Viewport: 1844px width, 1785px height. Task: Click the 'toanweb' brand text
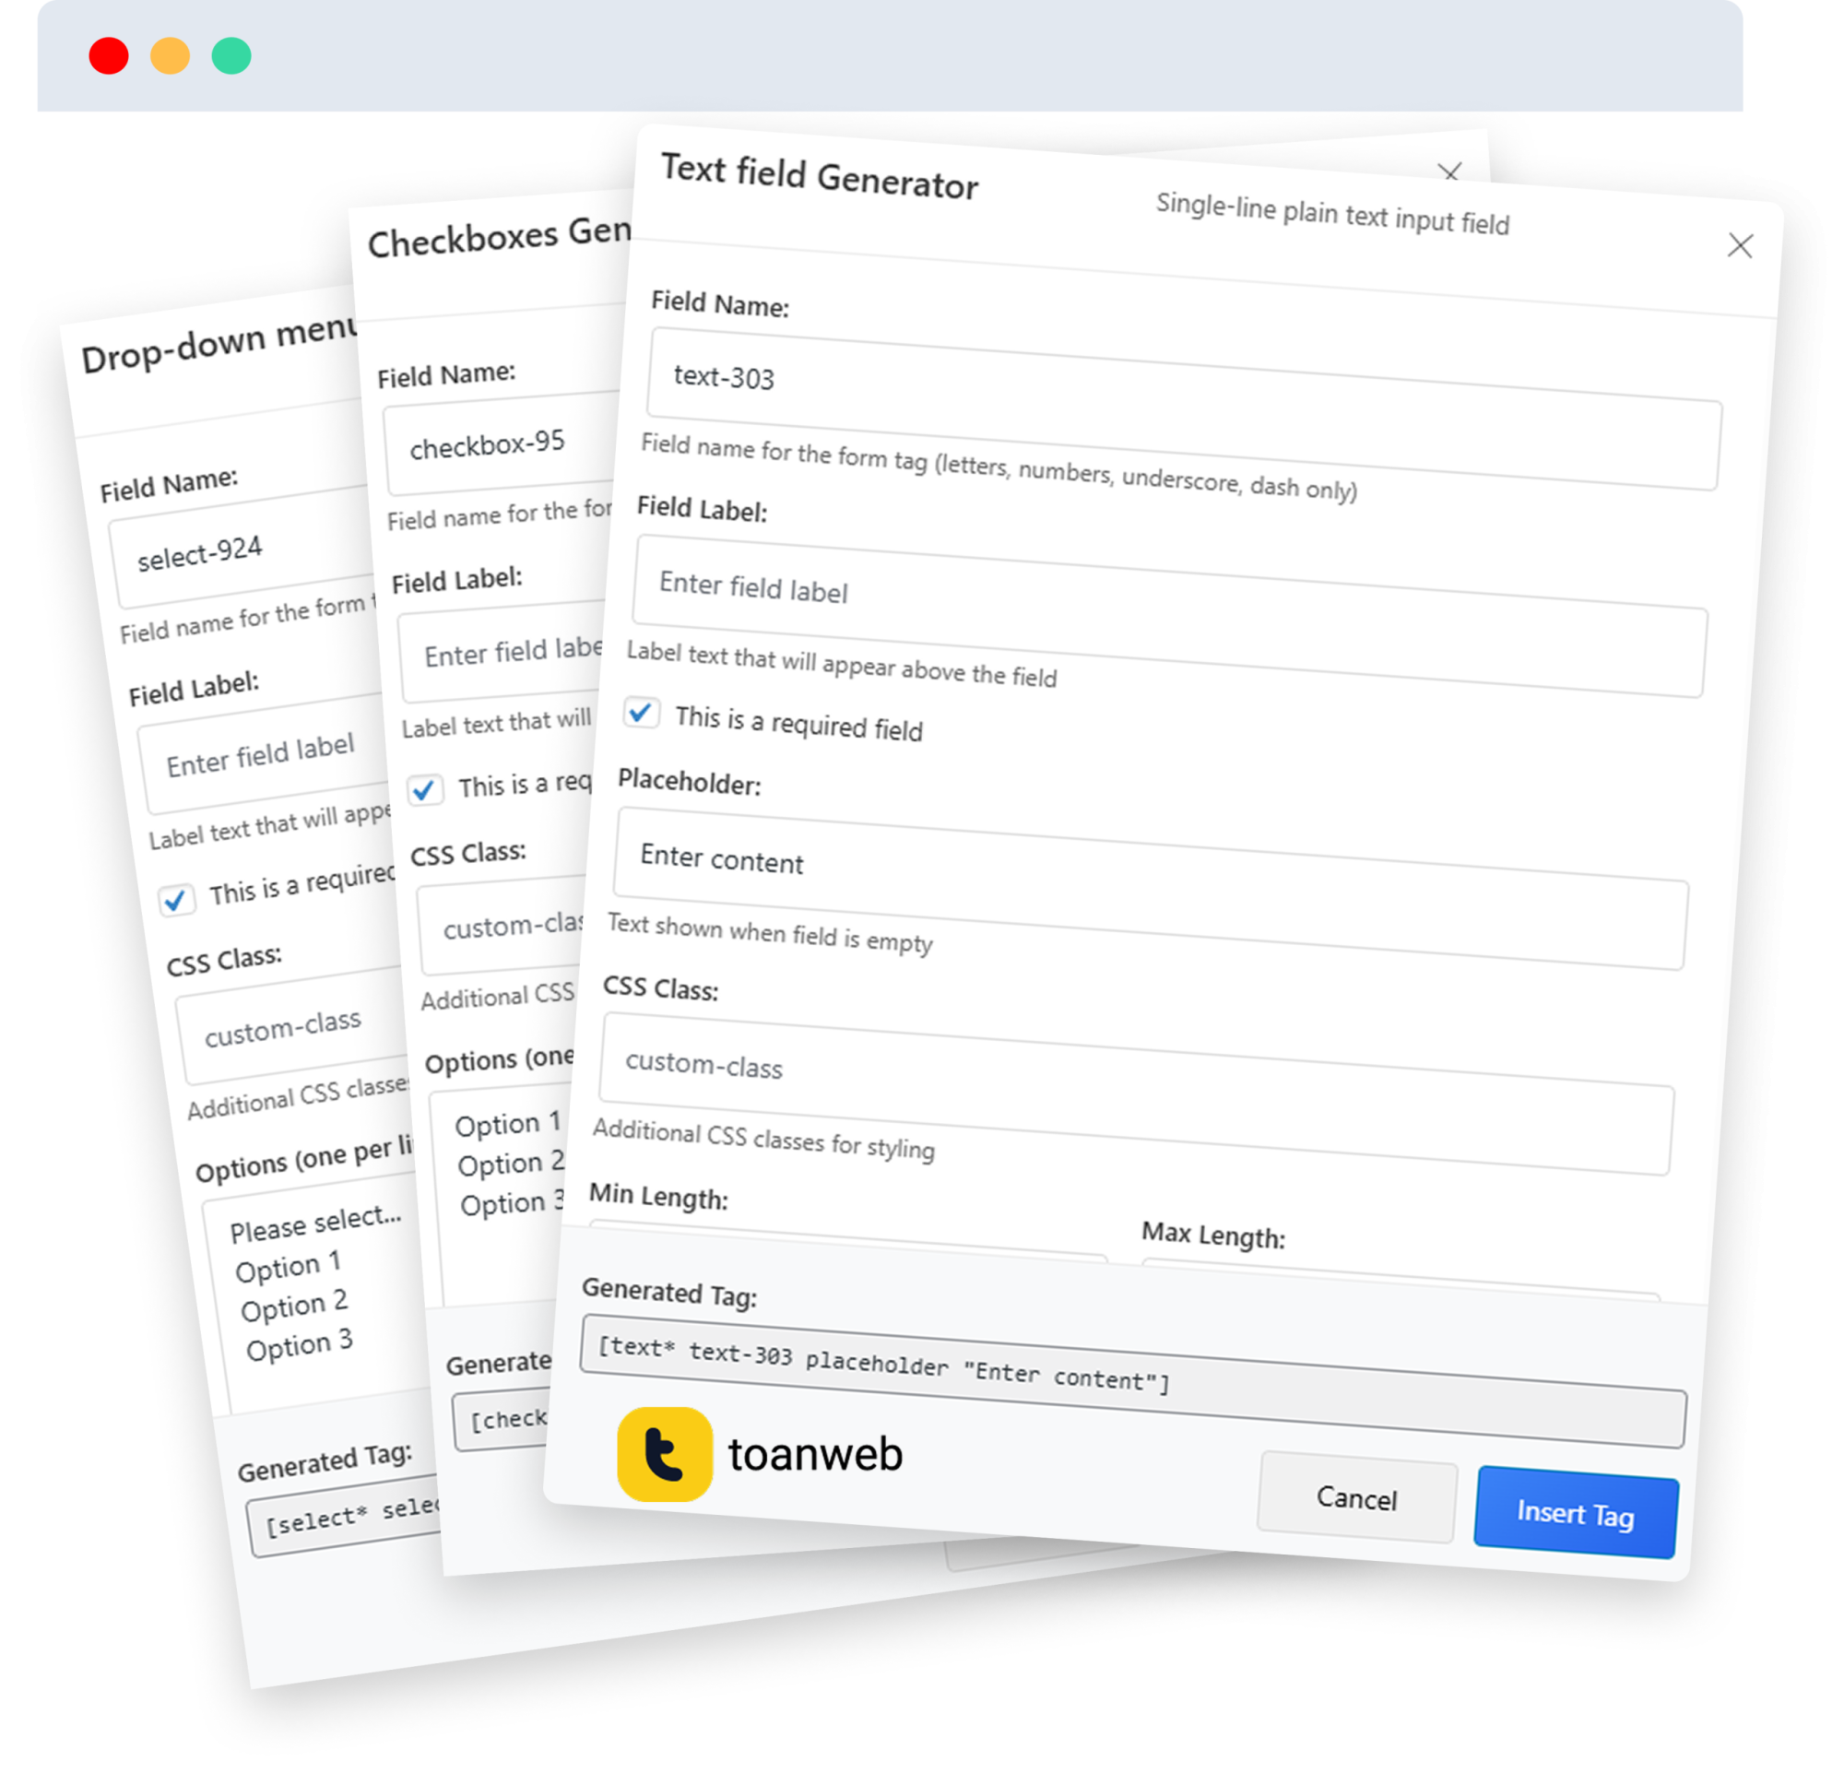click(x=815, y=1454)
